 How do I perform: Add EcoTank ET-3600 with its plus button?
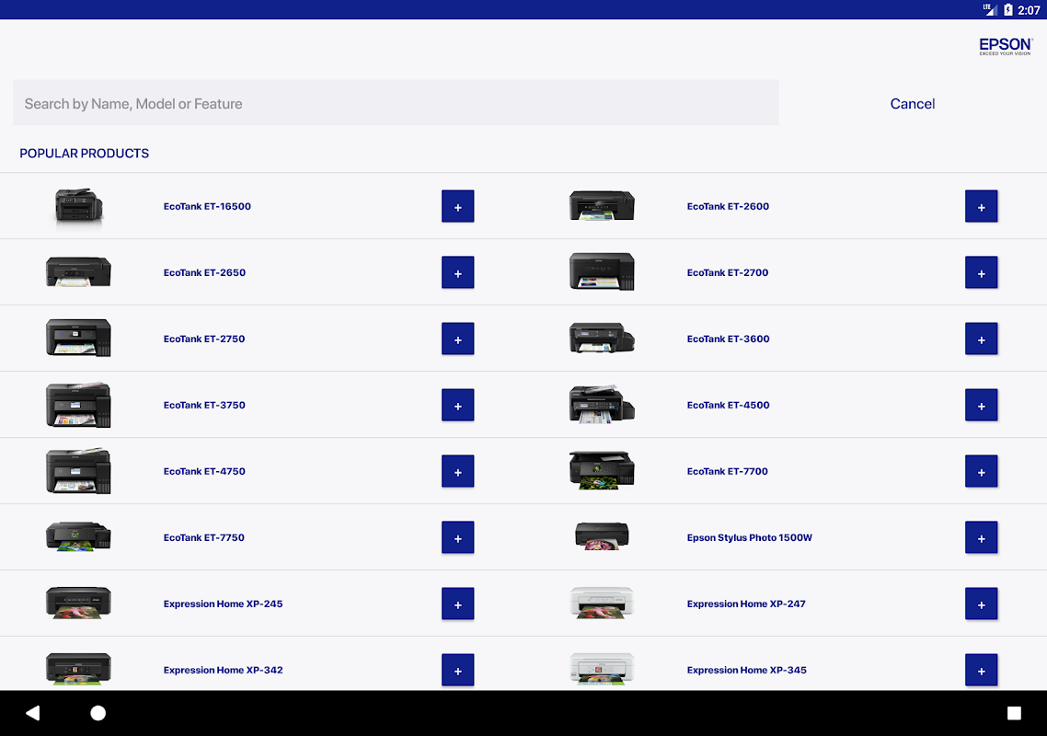981,339
